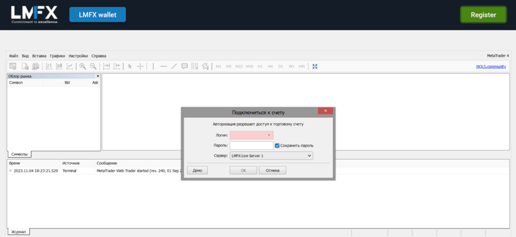Switch to M5 timeframe
Viewport: 516px width, 237px height.
(229, 66)
